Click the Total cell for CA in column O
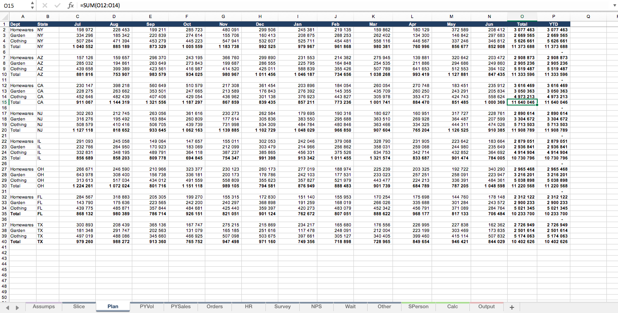 pyautogui.click(x=522, y=102)
